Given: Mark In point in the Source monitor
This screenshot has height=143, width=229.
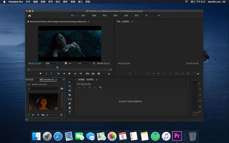Looking at the screenshot, I should tap(46, 74).
